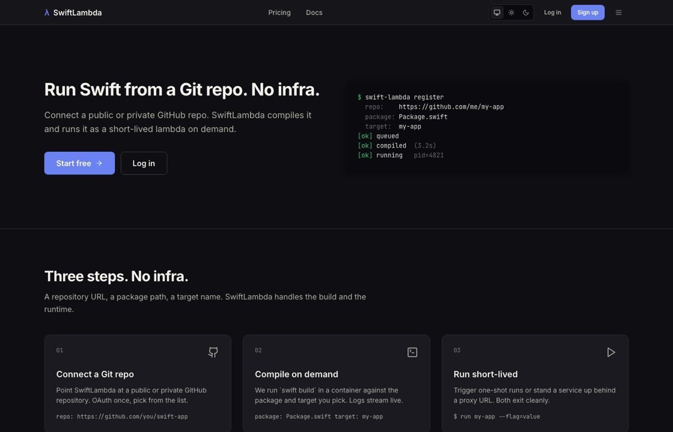Open the Pricing nav link
Viewport: 673px width, 432px height.
pos(279,13)
